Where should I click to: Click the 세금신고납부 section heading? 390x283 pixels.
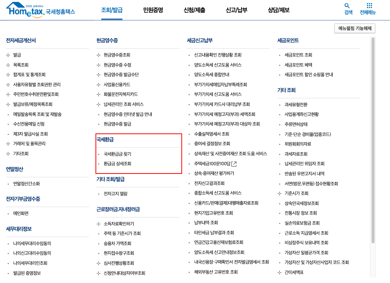[200, 40]
